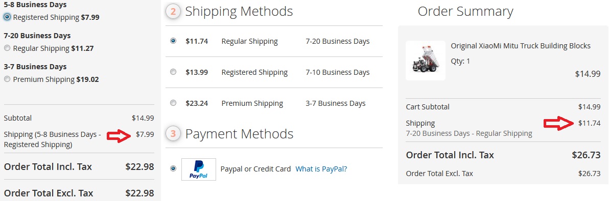Open the What is PayPal? link
Image resolution: width=609 pixels, height=201 pixels.
click(x=321, y=169)
